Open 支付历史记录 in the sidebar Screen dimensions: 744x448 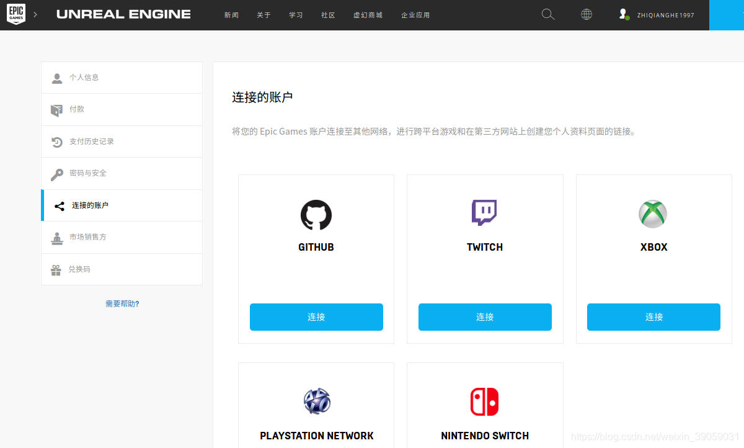[122, 141]
